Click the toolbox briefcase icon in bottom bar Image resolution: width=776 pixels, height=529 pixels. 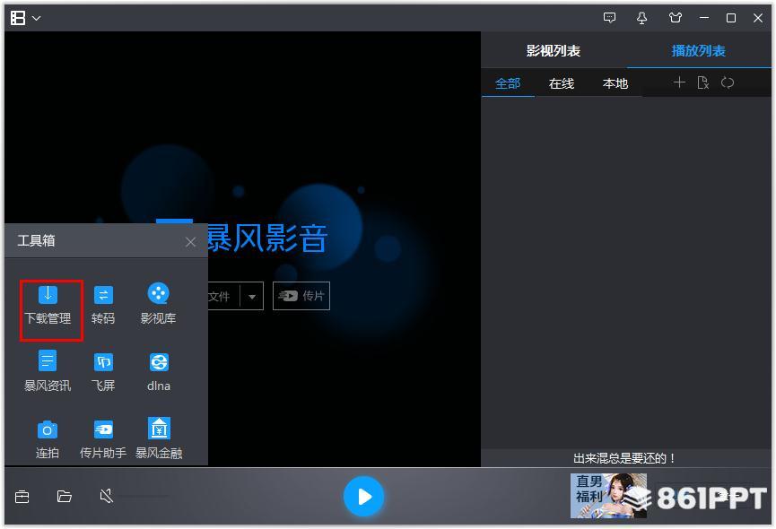tap(22, 496)
